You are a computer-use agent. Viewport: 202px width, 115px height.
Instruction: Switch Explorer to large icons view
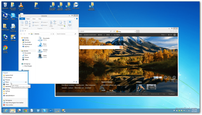[76, 82]
